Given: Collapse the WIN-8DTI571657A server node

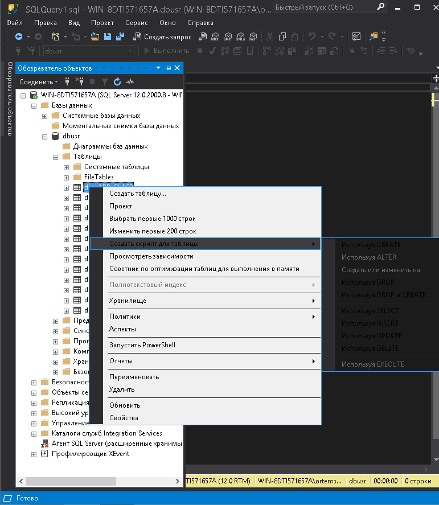Looking at the screenshot, I should click(x=23, y=96).
